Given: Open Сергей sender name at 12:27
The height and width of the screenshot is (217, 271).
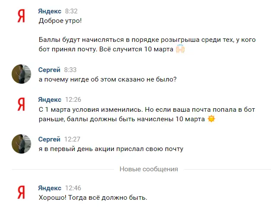Looking at the screenshot, I should point(49,139).
